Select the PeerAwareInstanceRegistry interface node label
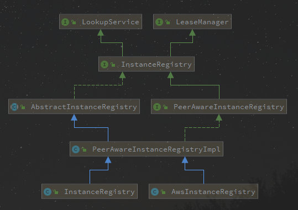 coord(229,107)
